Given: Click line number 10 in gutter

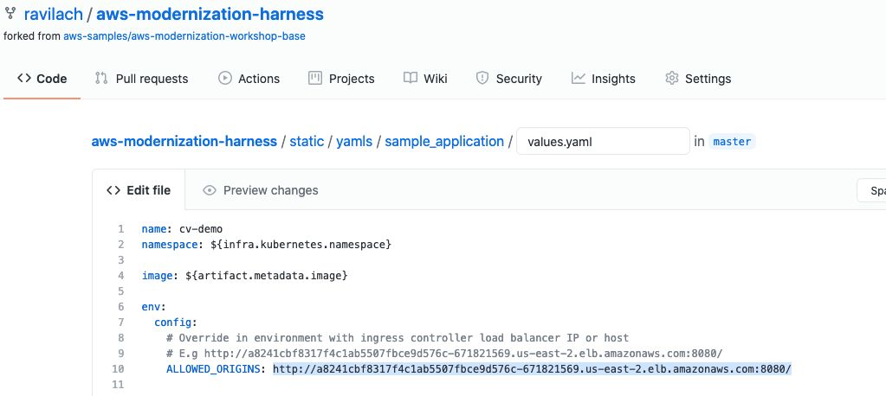Looking at the screenshot, I should point(118,369).
